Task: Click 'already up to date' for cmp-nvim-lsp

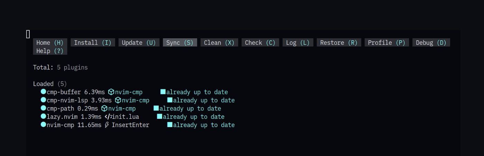Action: click(204, 100)
